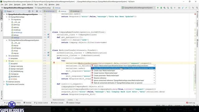Update project via the blue Git check icon
Viewport: 199px width, 112px height.
pyautogui.click(x=183, y=8)
